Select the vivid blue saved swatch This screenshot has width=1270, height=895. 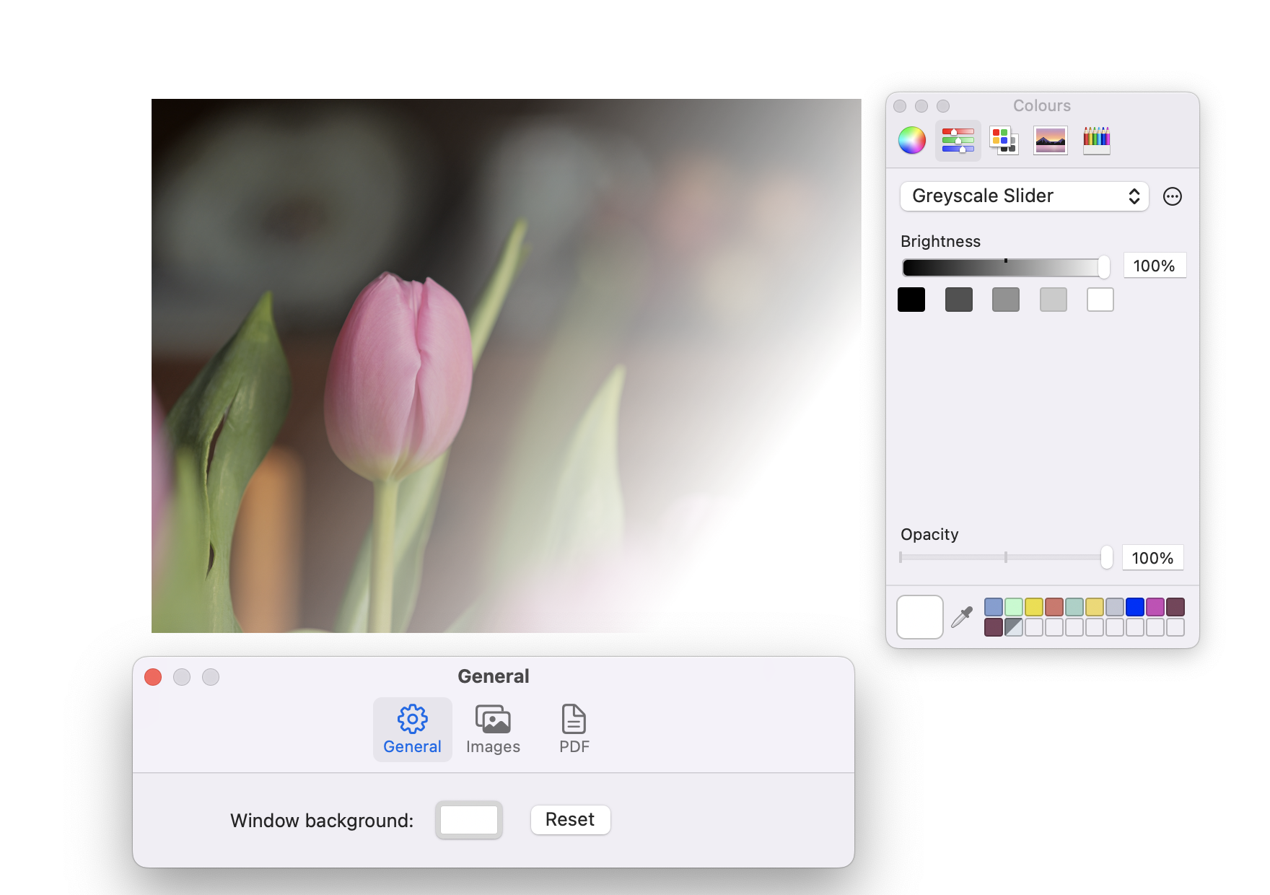[1135, 607]
